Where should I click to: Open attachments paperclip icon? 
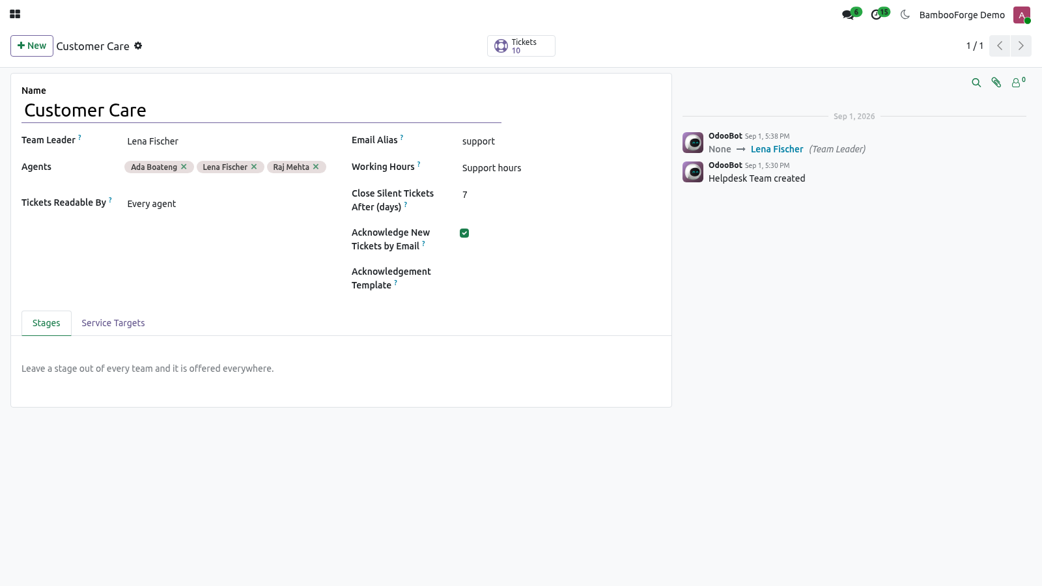(x=996, y=83)
